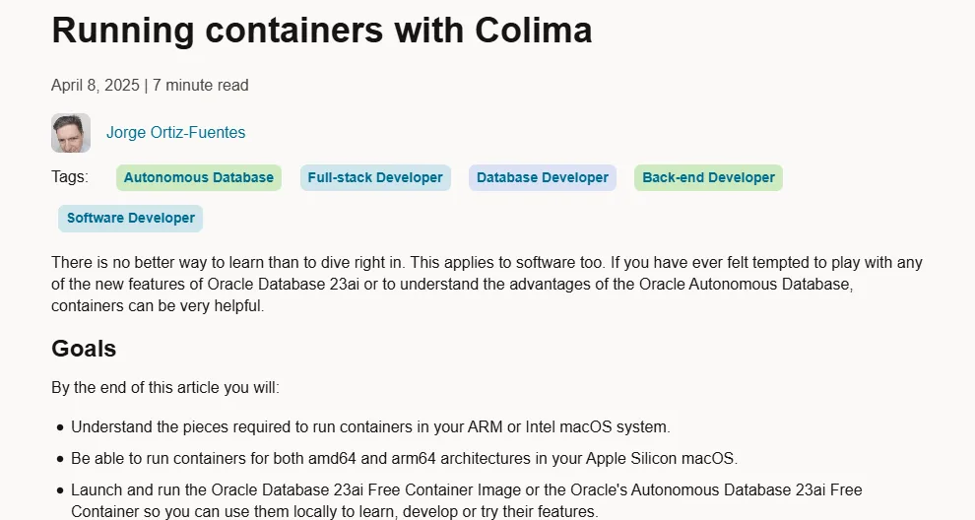This screenshot has height=520, width=975.
Task: Open the Software Developer tag
Action: [x=131, y=219]
